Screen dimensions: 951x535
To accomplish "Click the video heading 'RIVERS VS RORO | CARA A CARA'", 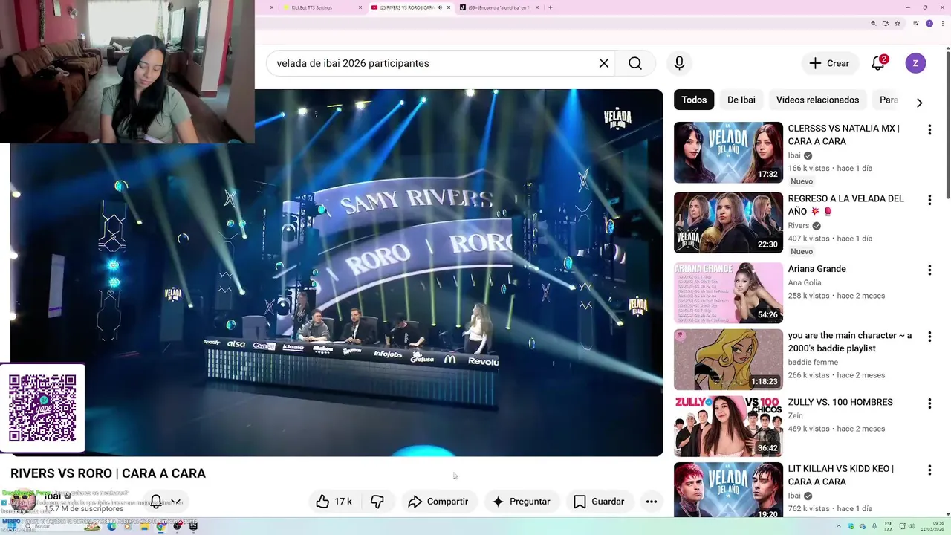I will click(108, 473).
